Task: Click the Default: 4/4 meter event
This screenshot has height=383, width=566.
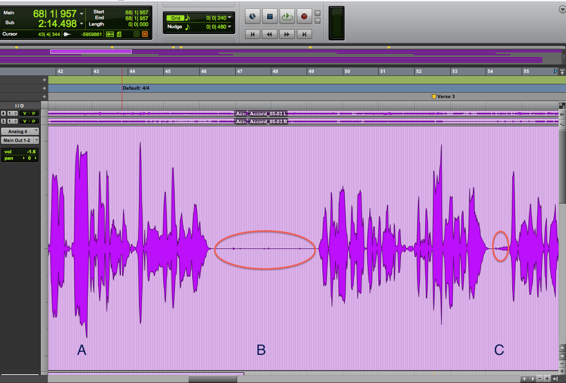Action: (x=136, y=88)
